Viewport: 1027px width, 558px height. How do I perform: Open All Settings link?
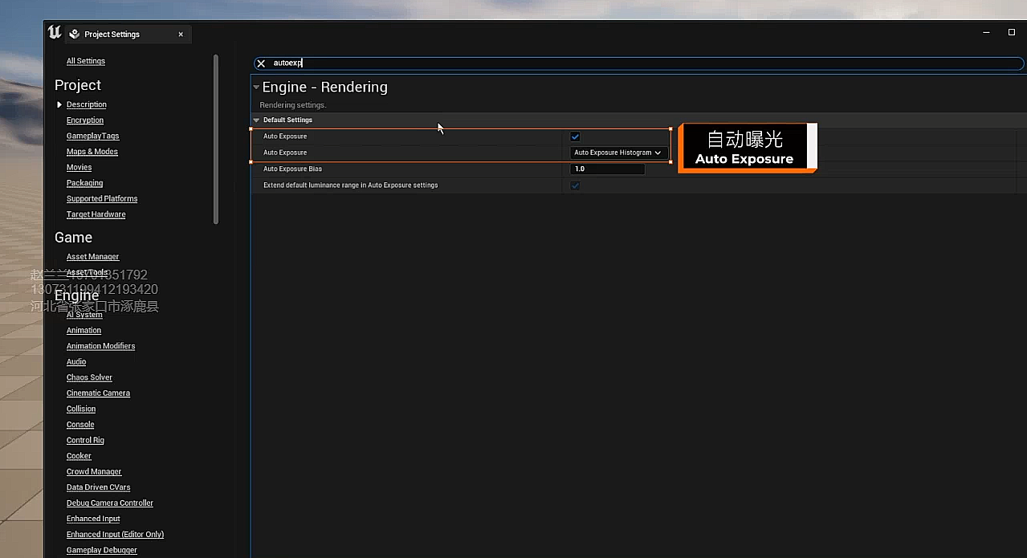pos(86,61)
